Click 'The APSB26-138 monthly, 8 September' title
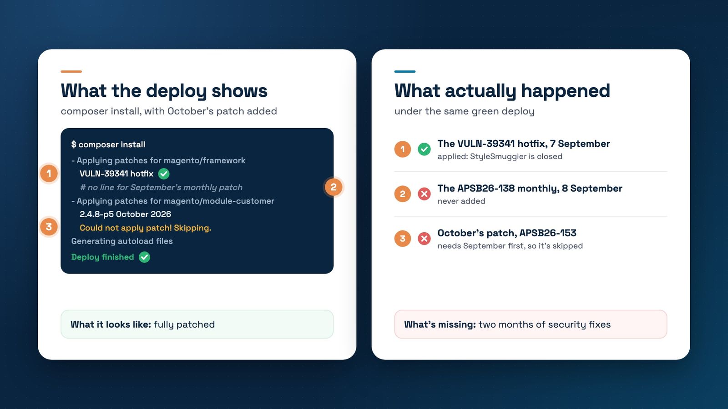The width and height of the screenshot is (728, 409). pos(530,189)
